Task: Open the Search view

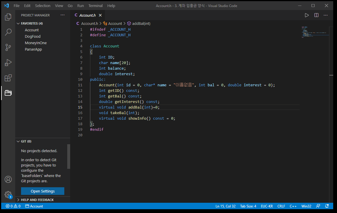Action: tap(8, 32)
